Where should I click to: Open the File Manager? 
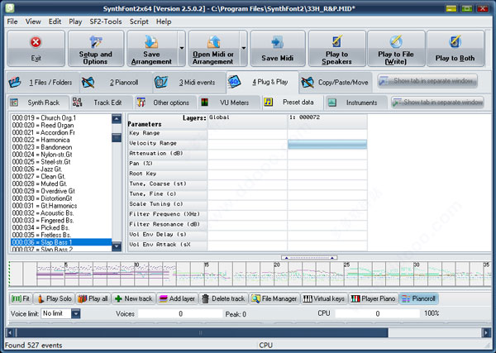(274, 298)
